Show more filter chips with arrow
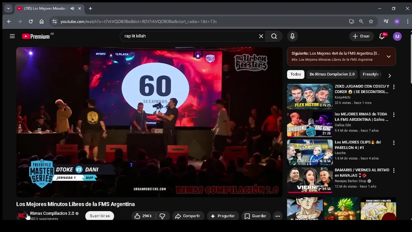The image size is (412, 232). [389, 75]
